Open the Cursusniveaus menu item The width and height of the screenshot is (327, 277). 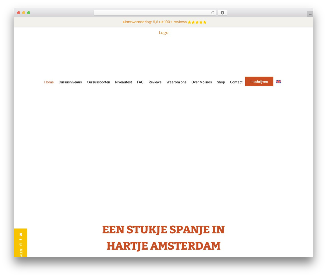[x=70, y=82]
